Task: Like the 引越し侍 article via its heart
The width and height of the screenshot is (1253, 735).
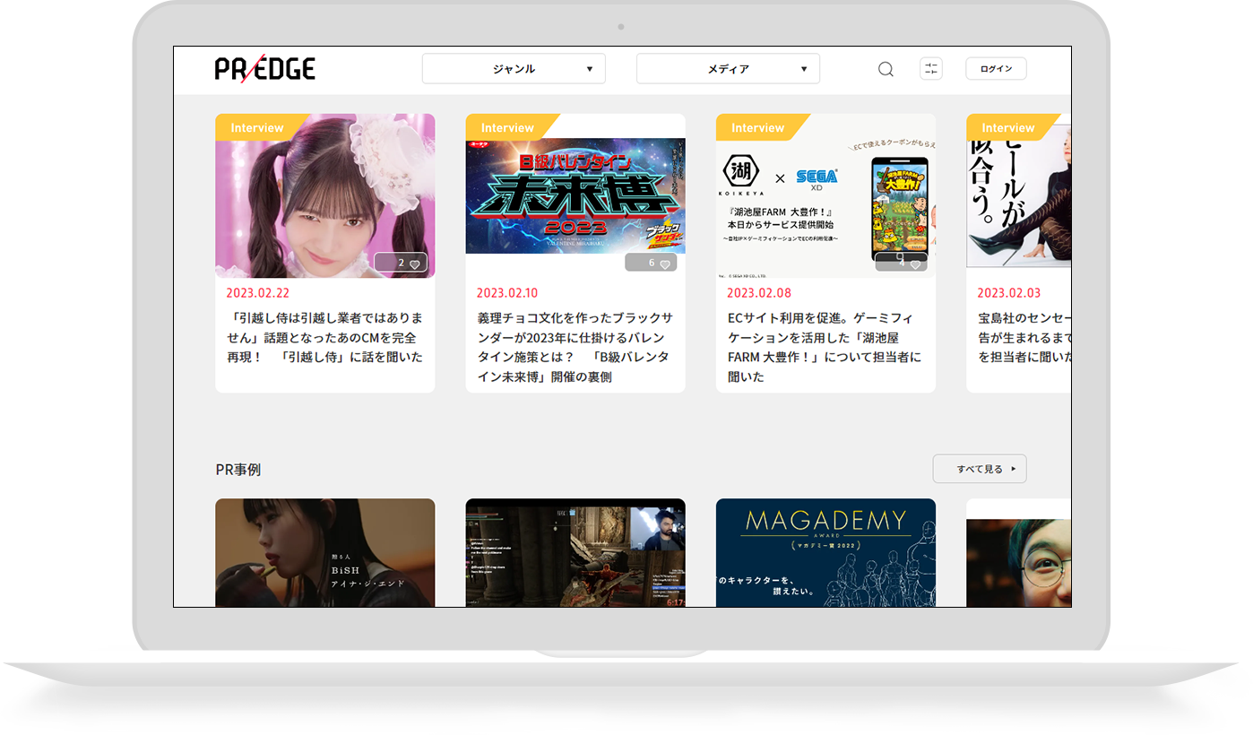Action: click(414, 264)
